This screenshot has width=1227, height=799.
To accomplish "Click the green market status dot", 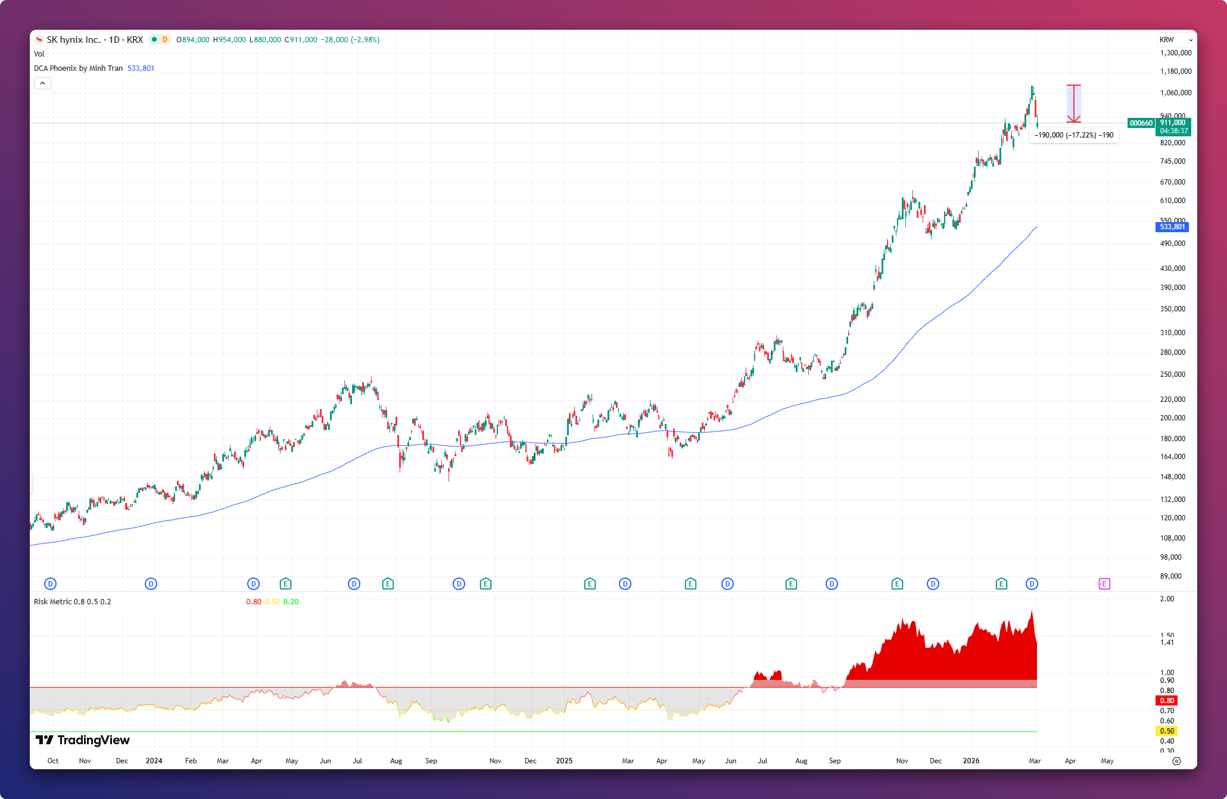I will coord(154,40).
